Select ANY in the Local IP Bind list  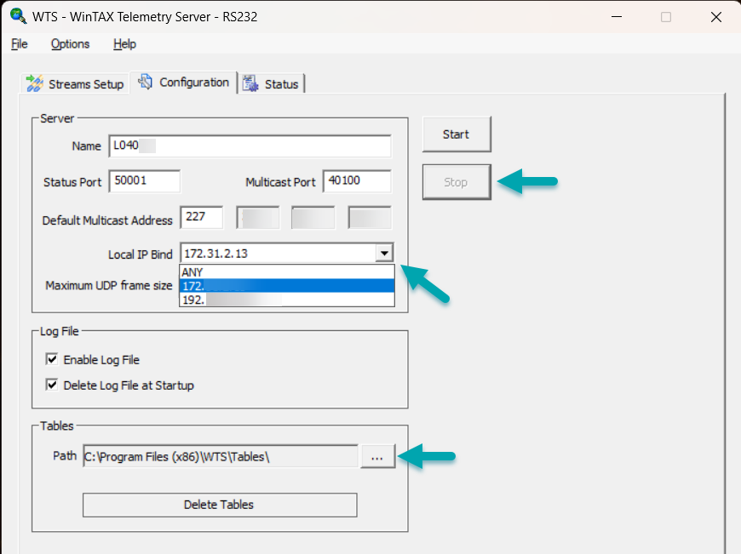coord(287,272)
